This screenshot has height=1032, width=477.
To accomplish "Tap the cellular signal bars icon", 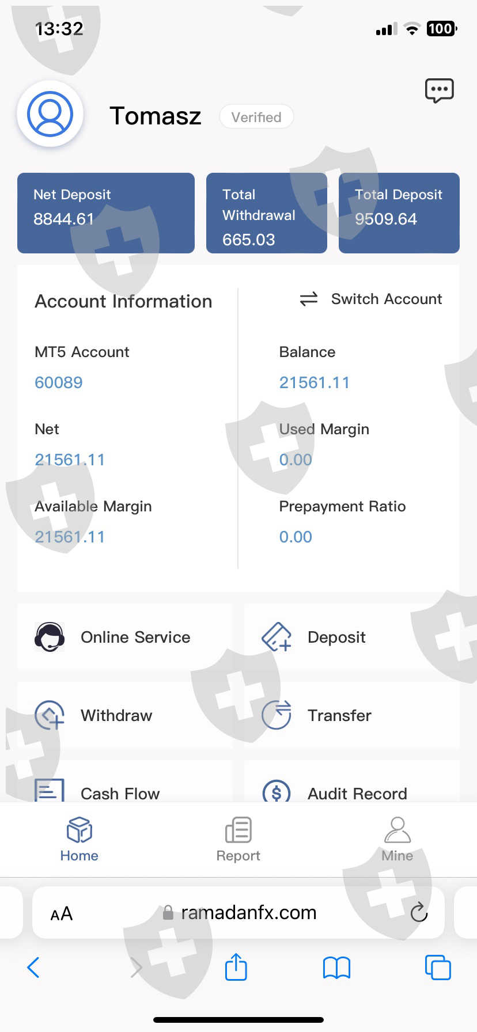I will pos(387,29).
